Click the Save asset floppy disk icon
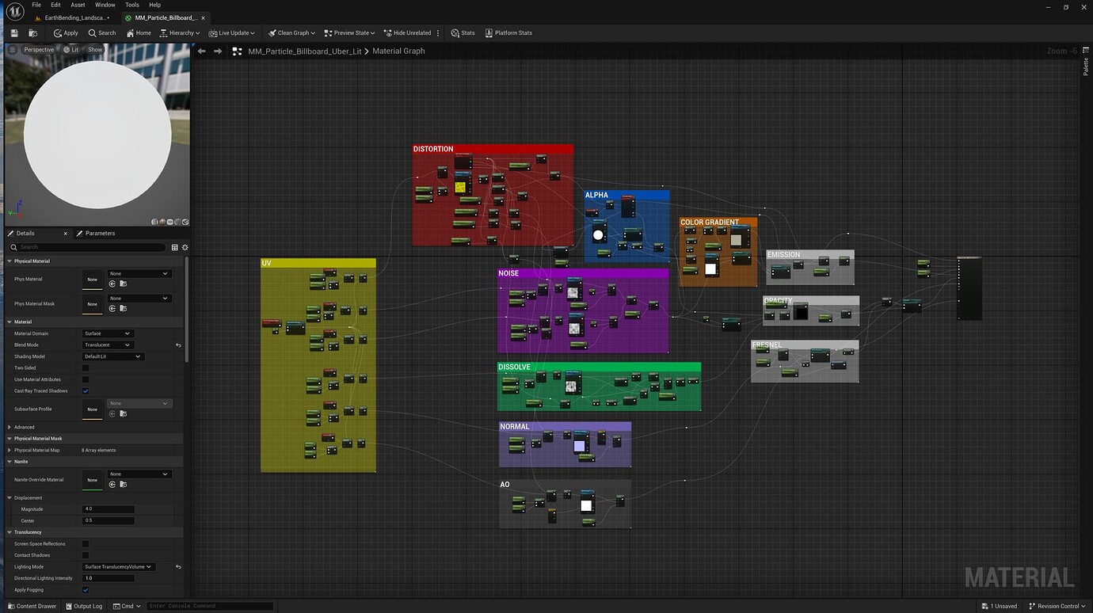 [14, 33]
